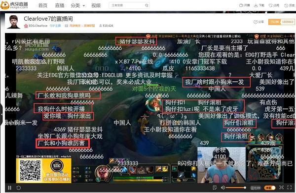Click the Clearlove7的直播间 room title
This screenshot has height=193, width=296.
tap(48, 19)
